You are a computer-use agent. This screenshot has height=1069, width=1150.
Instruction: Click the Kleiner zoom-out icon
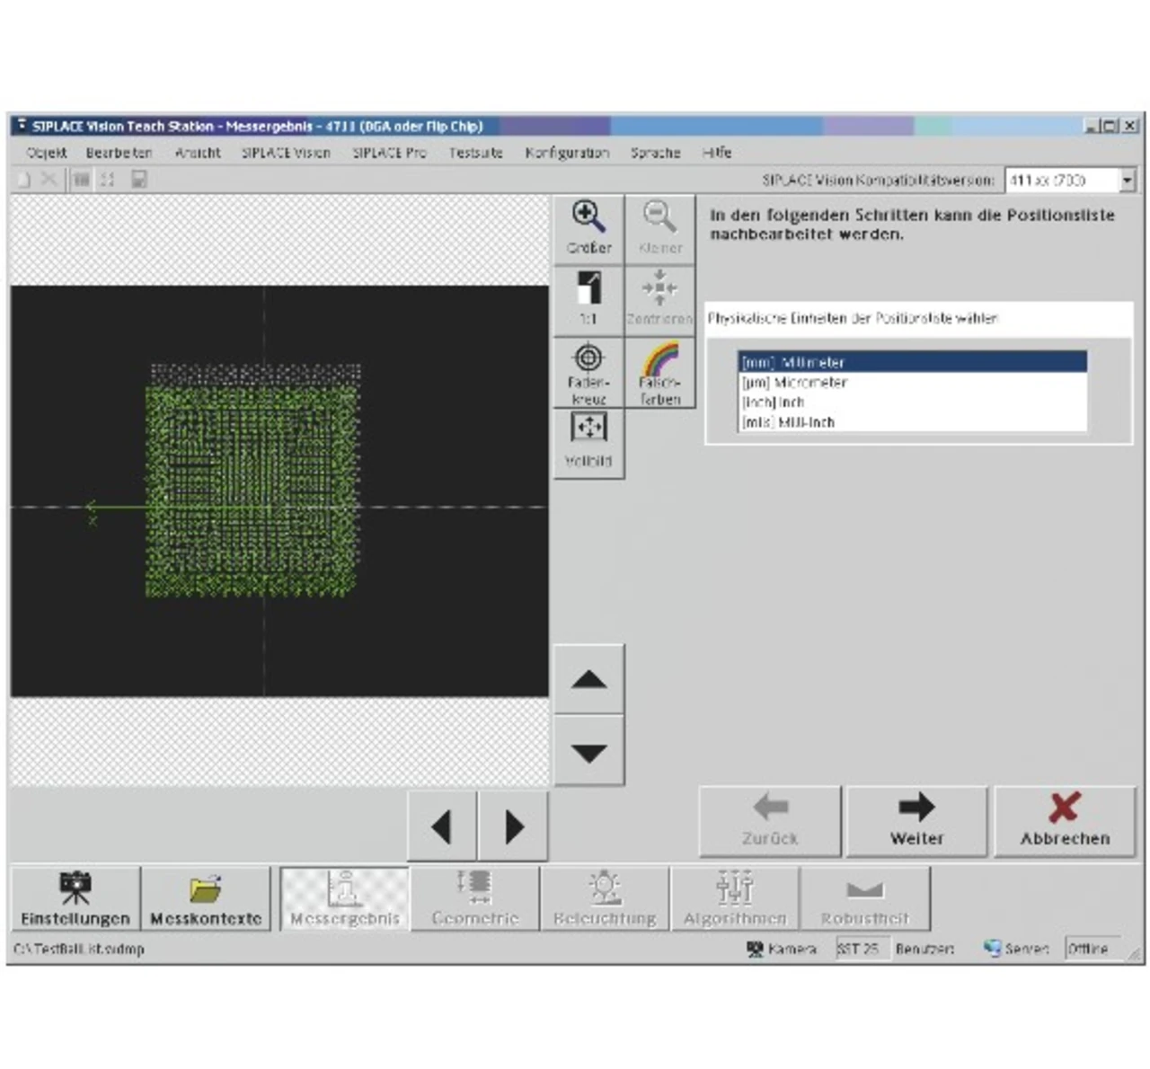[x=660, y=228]
